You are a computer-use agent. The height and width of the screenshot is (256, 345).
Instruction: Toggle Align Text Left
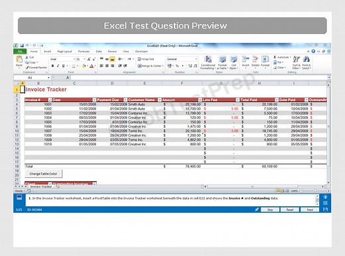(102, 66)
